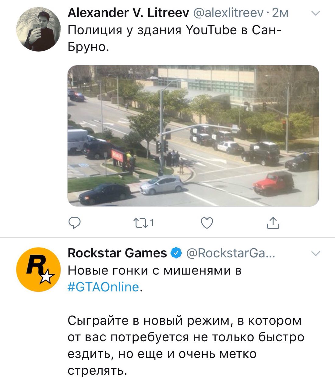Open Rockstar Games profile logo

38,270
